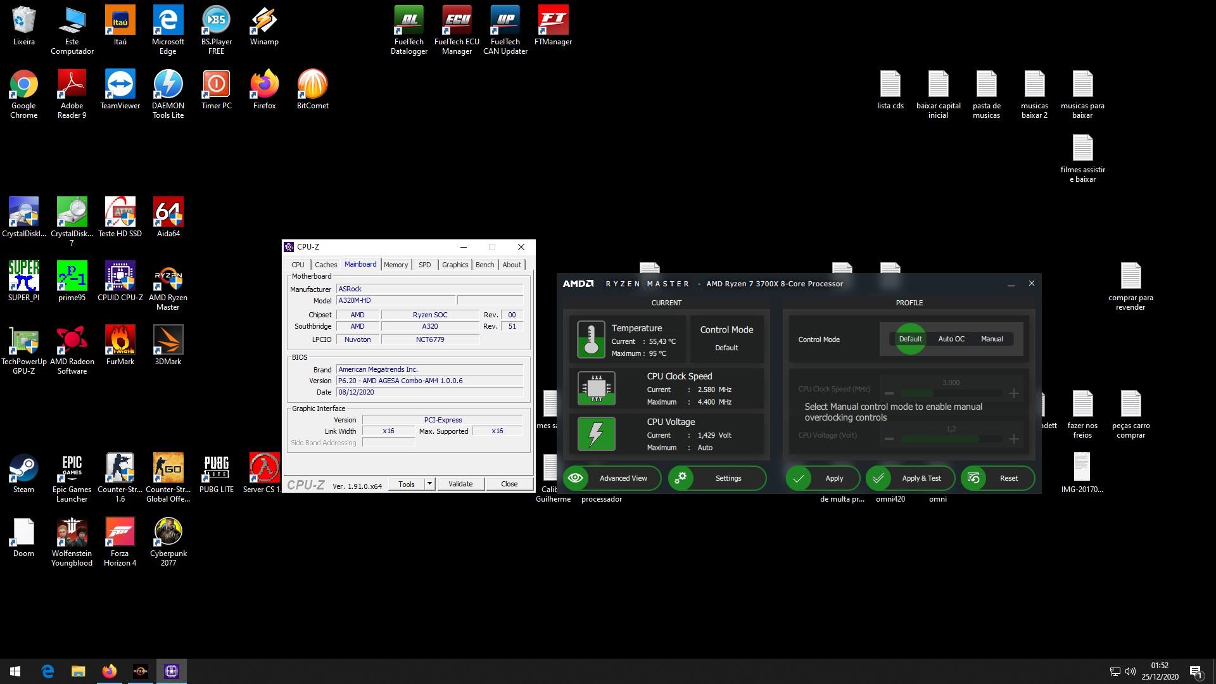This screenshot has width=1216, height=684.
Task: Open Firefox from the taskbar
Action: (109, 671)
